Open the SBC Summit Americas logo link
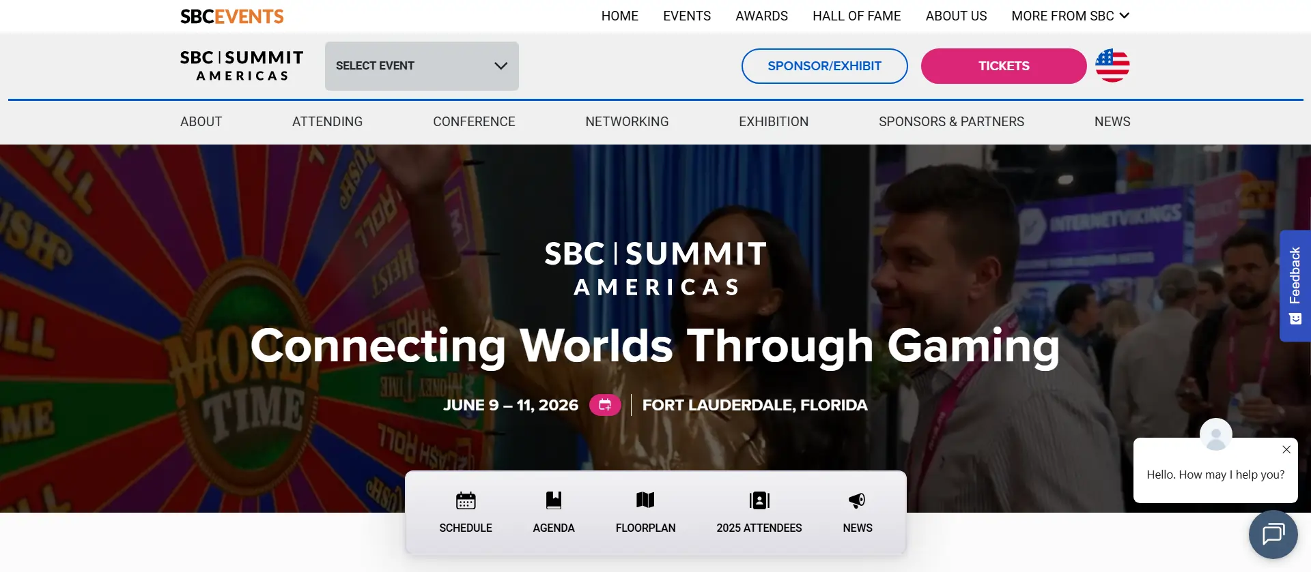 (242, 66)
